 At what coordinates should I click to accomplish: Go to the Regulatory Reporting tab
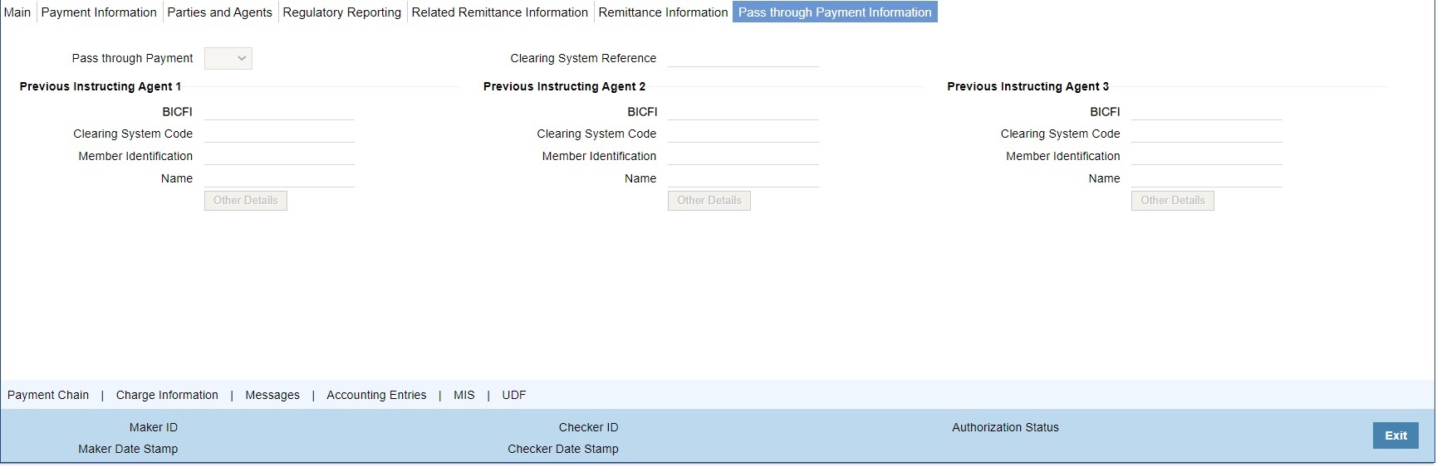coord(342,12)
